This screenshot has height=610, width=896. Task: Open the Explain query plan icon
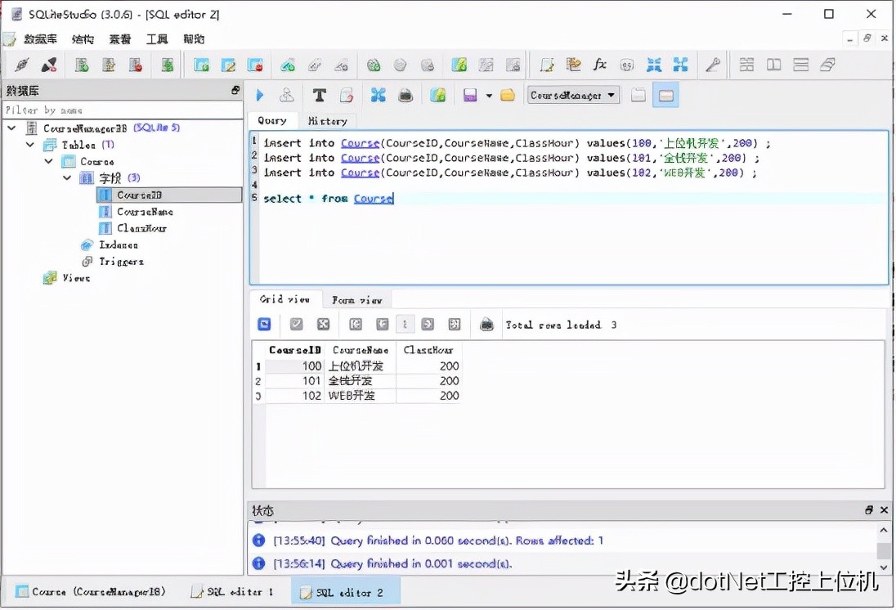(x=286, y=95)
